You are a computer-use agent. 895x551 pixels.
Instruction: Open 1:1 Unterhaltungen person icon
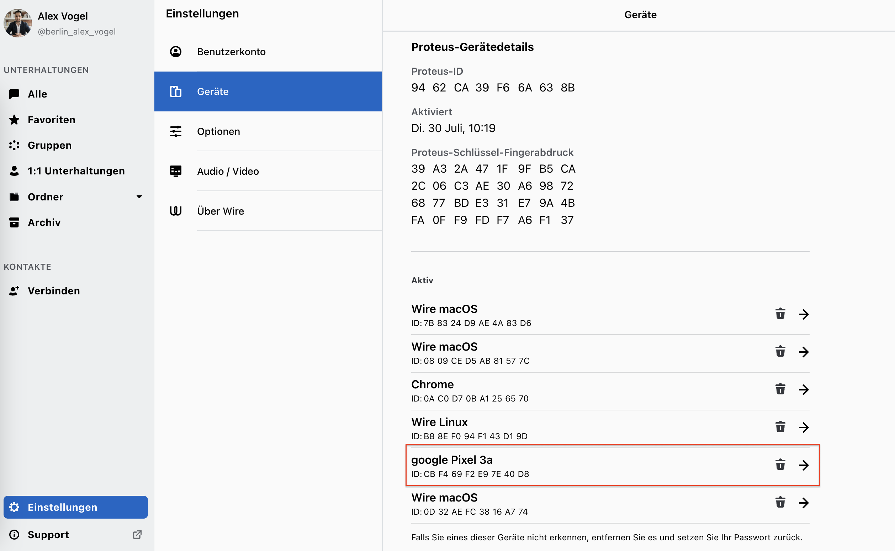pyautogui.click(x=14, y=171)
